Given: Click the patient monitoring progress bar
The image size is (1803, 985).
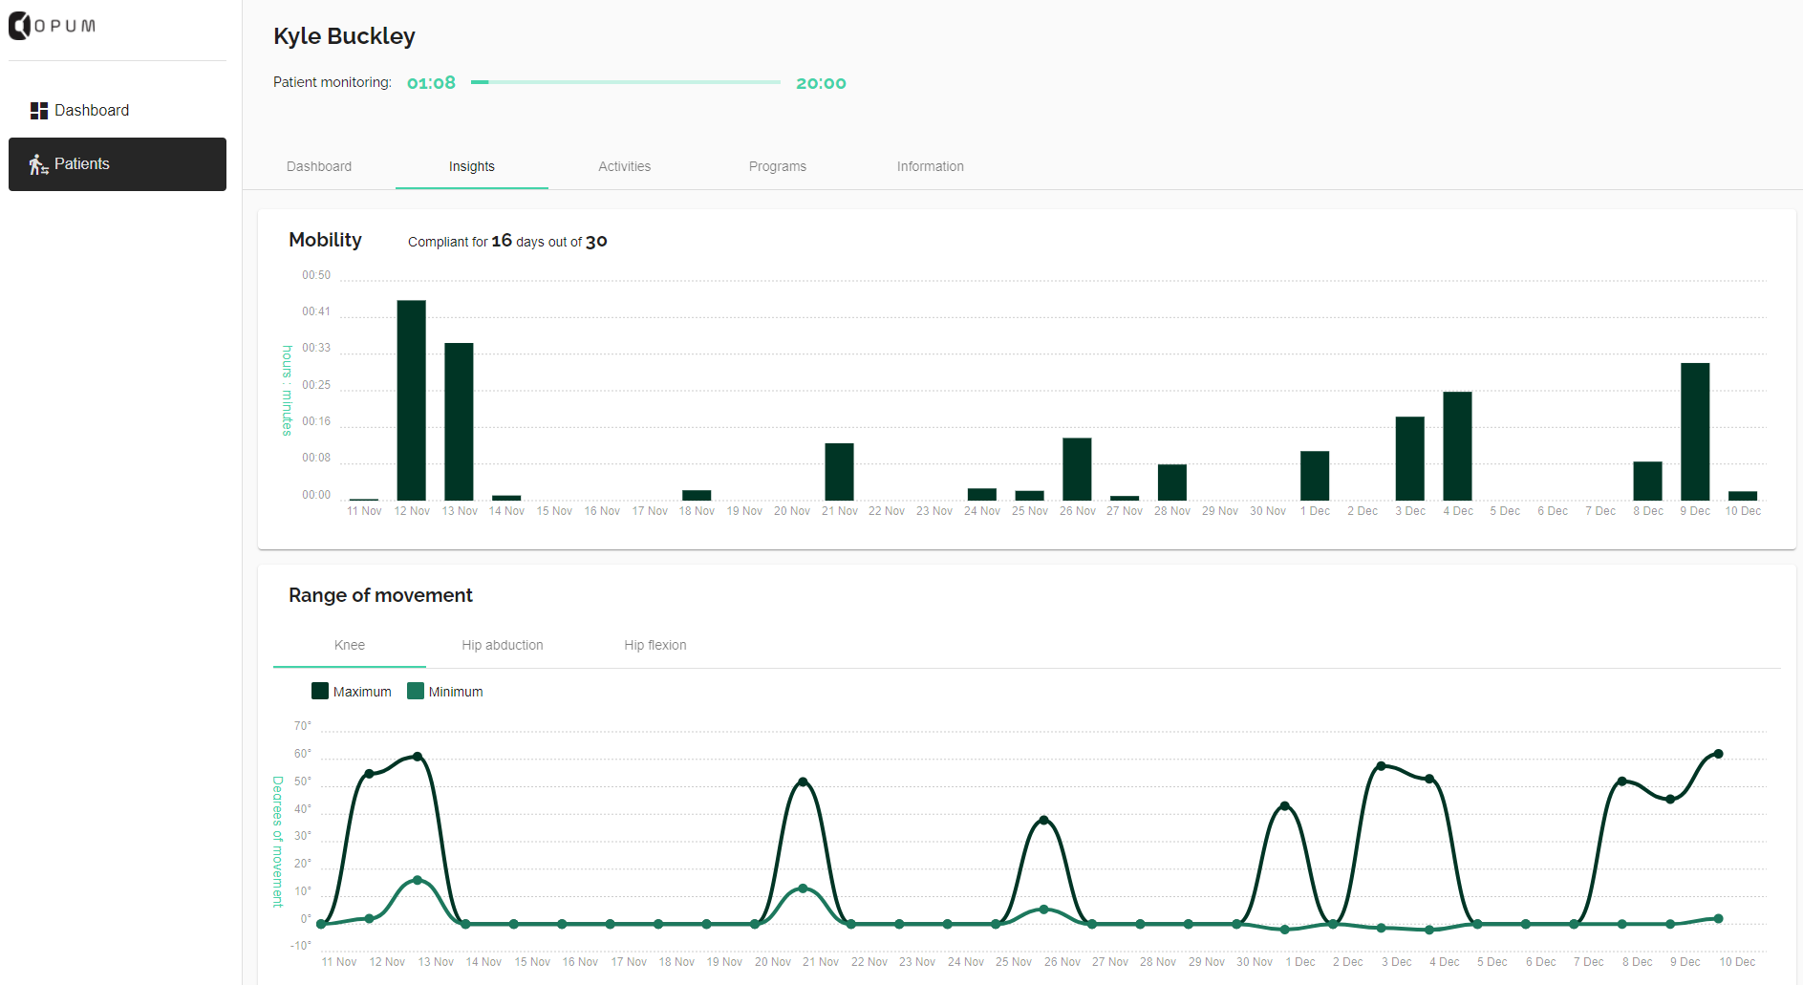Looking at the screenshot, I should (x=626, y=82).
